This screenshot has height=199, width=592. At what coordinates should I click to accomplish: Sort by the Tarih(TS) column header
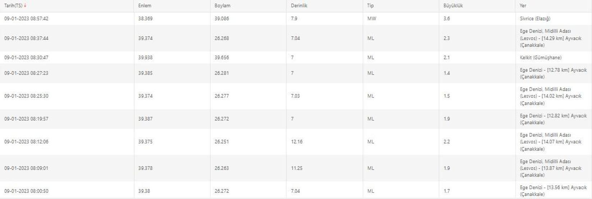click(x=13, y=6)
